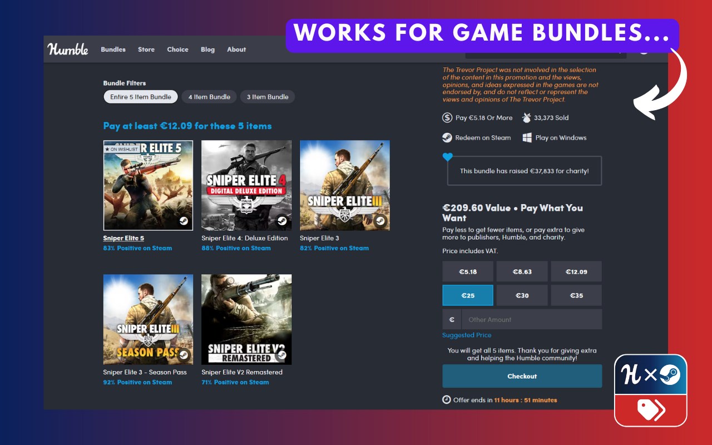Open 92% Positive on Steam review link
This screenshot has height=445, width=712.
[x=137, y=382]
